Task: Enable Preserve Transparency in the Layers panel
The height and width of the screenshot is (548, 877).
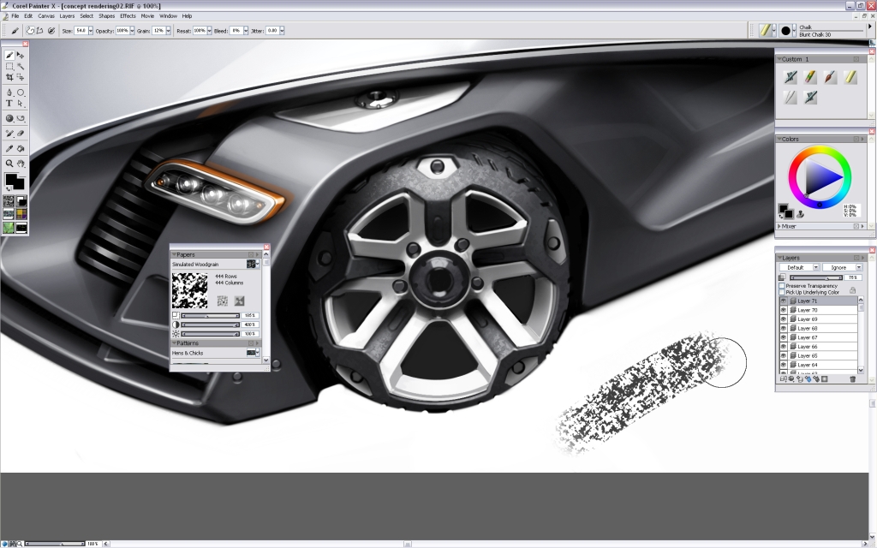Action: tap(780, 286)
